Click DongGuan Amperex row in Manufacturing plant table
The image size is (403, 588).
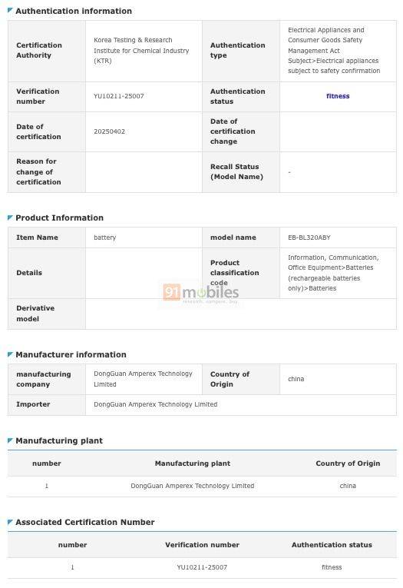click(x=202, y=486)
